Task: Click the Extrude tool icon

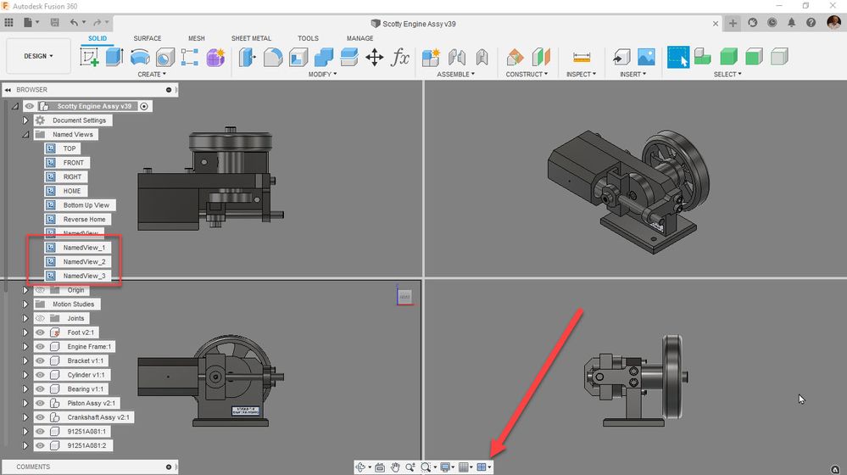Action: coord(114,57)
